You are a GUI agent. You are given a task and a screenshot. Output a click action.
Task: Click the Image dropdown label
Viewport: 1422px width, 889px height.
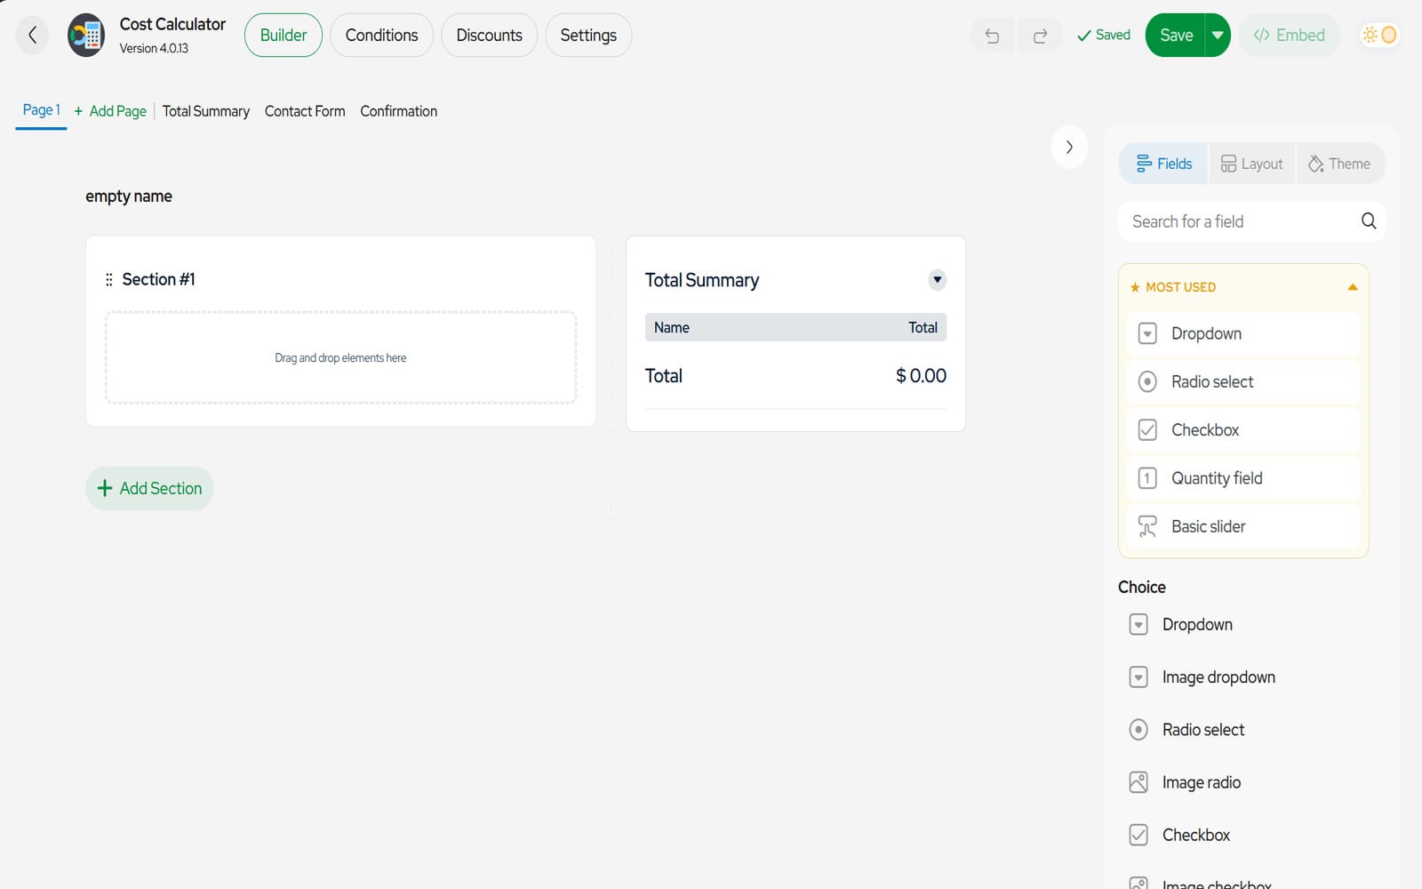click(x=1218, y=677)
